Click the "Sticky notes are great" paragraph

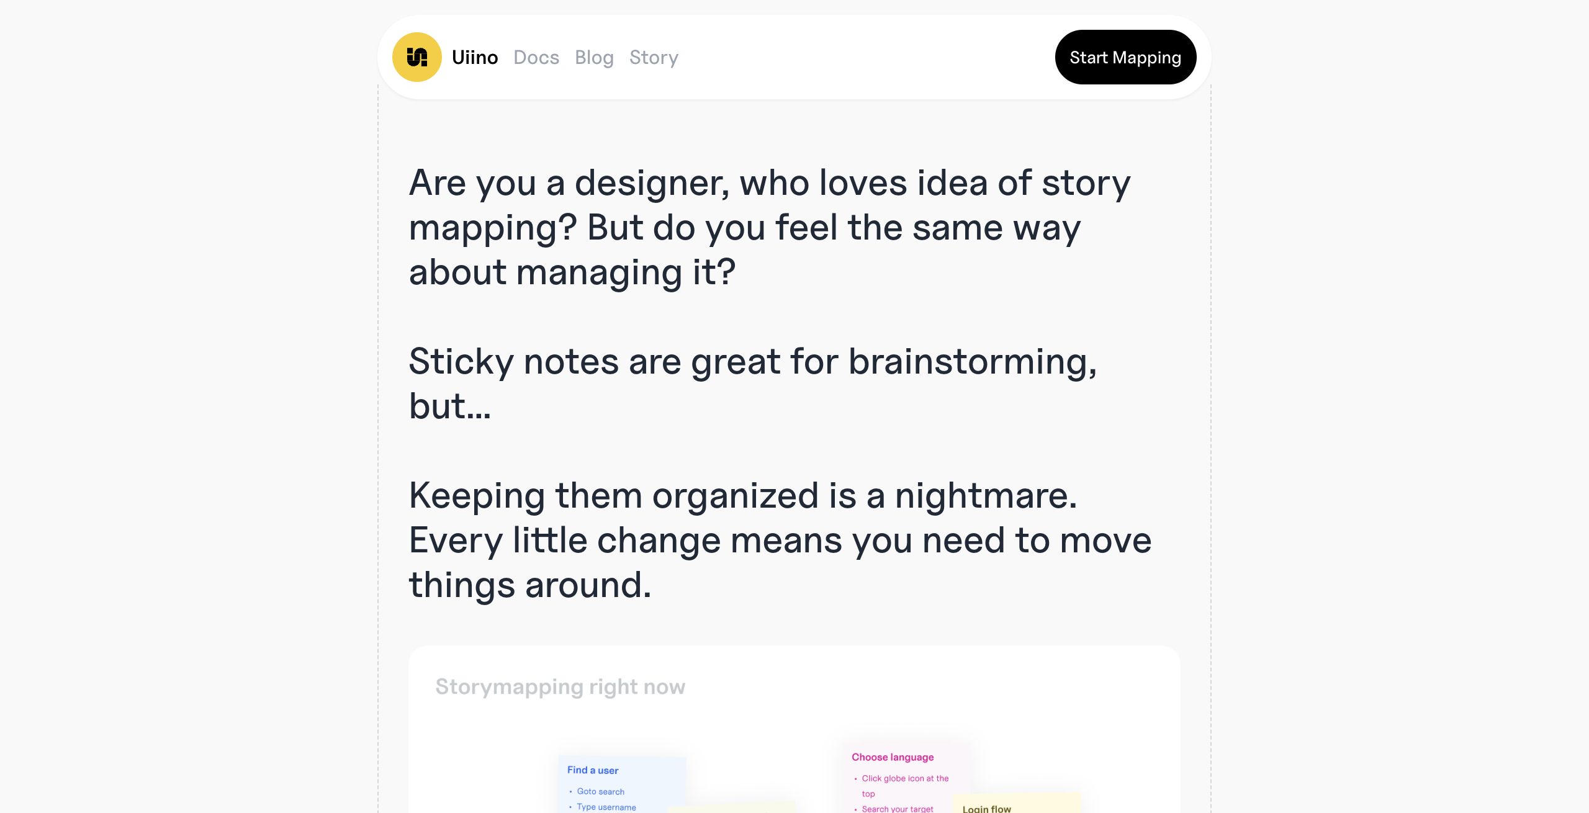(x=752, y=384)
